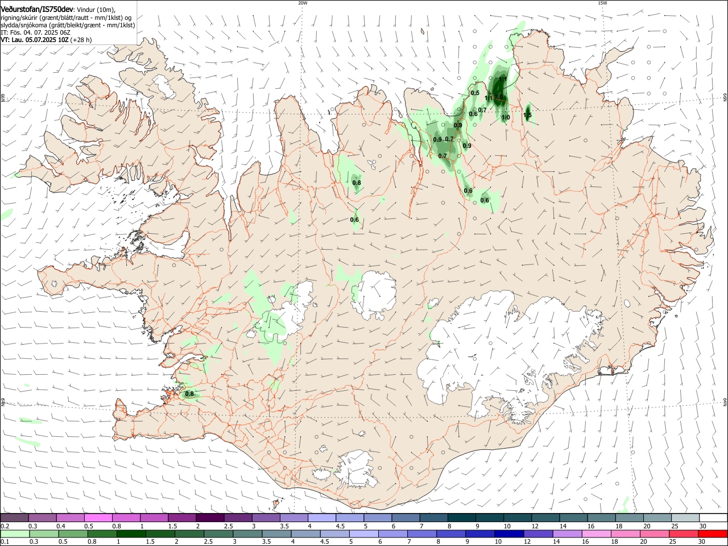Select the bright pink swatch between 0.5 and 0.8
The image size is (728, 546).
point(98,518)
